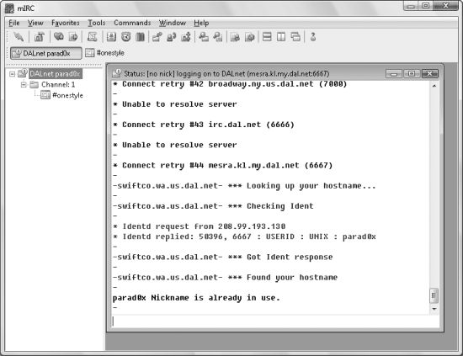463x356 pixels.
Task: Close the Status child window
Action: [429, 73]
